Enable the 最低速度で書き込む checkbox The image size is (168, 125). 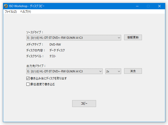28,85
